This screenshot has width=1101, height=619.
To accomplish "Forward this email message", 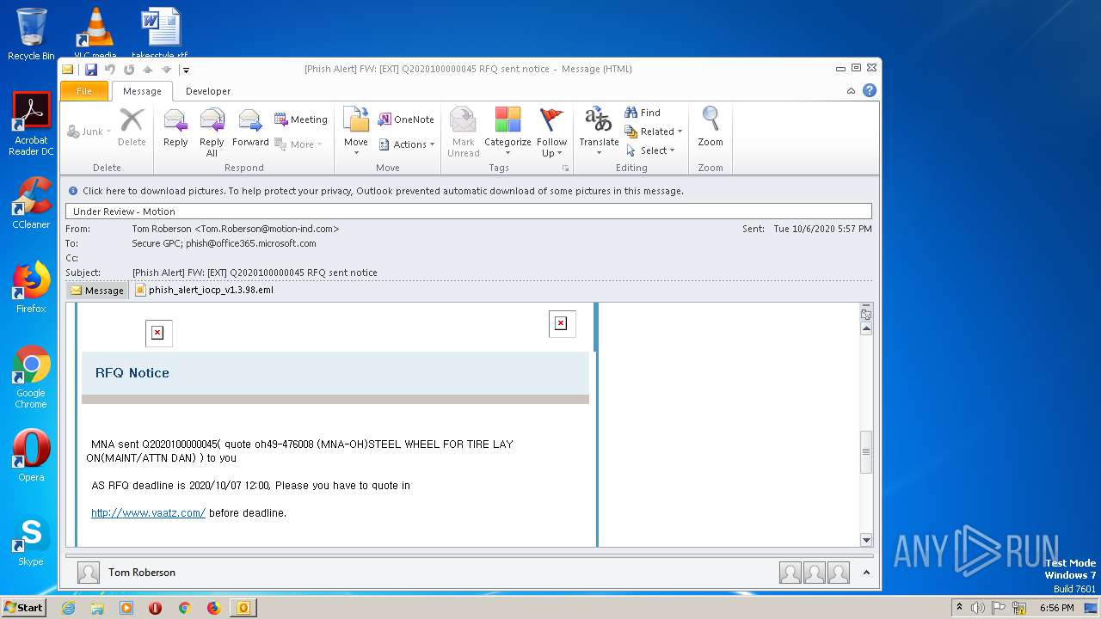I will [x=250, y=129].
